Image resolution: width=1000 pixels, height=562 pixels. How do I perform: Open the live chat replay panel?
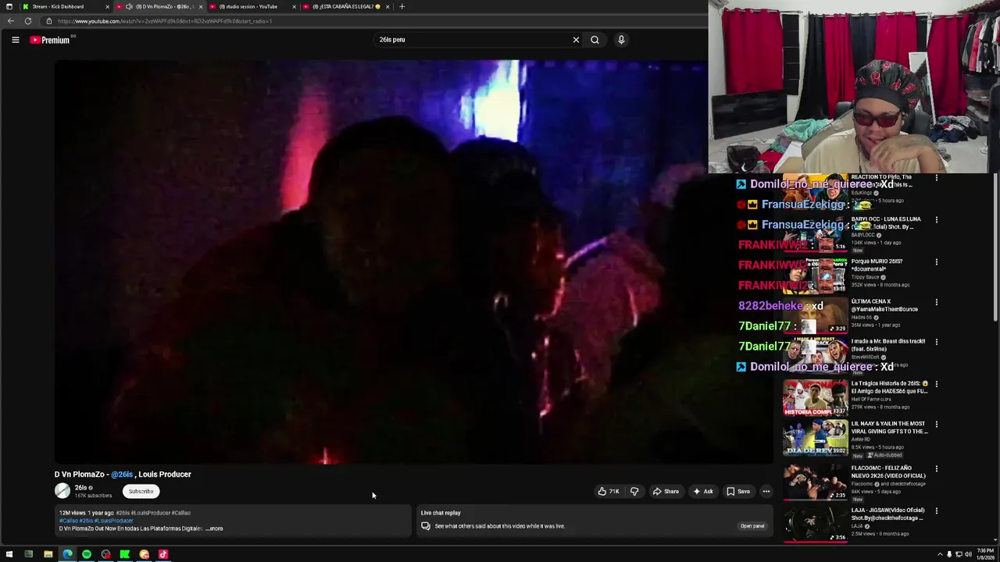752,526
